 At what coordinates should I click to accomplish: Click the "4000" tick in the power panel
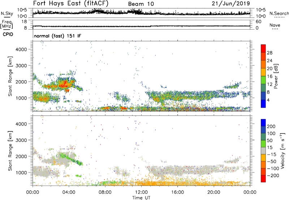click(21, 49)
